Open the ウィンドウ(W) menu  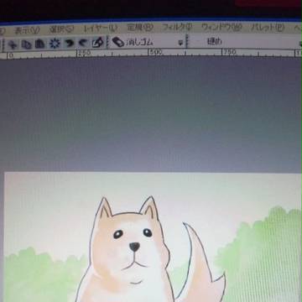pos(221,28)
